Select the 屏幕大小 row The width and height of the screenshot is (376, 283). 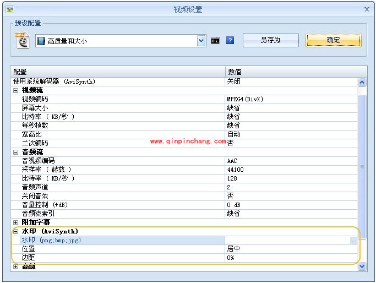[184, 108]
